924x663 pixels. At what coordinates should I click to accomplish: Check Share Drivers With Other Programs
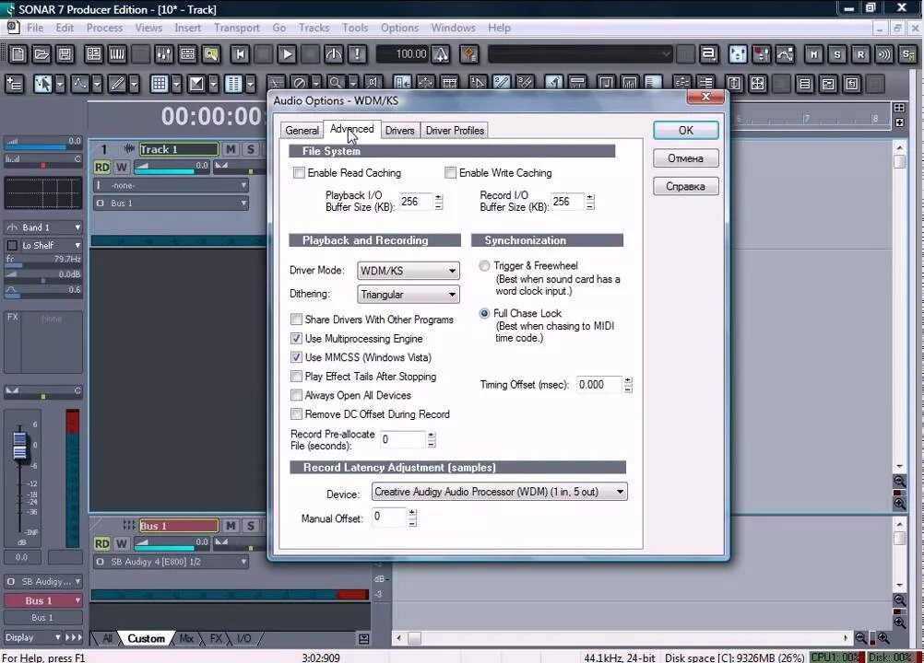[296, 320]
